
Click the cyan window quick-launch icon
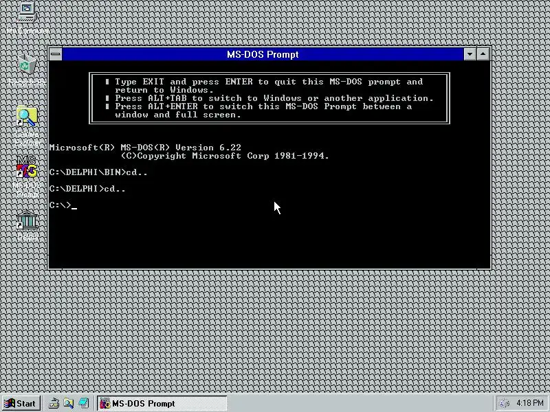[83, 403]
